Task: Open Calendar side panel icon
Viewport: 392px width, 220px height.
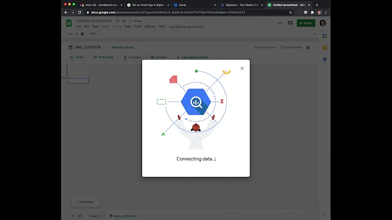Action: click(324, 36)
